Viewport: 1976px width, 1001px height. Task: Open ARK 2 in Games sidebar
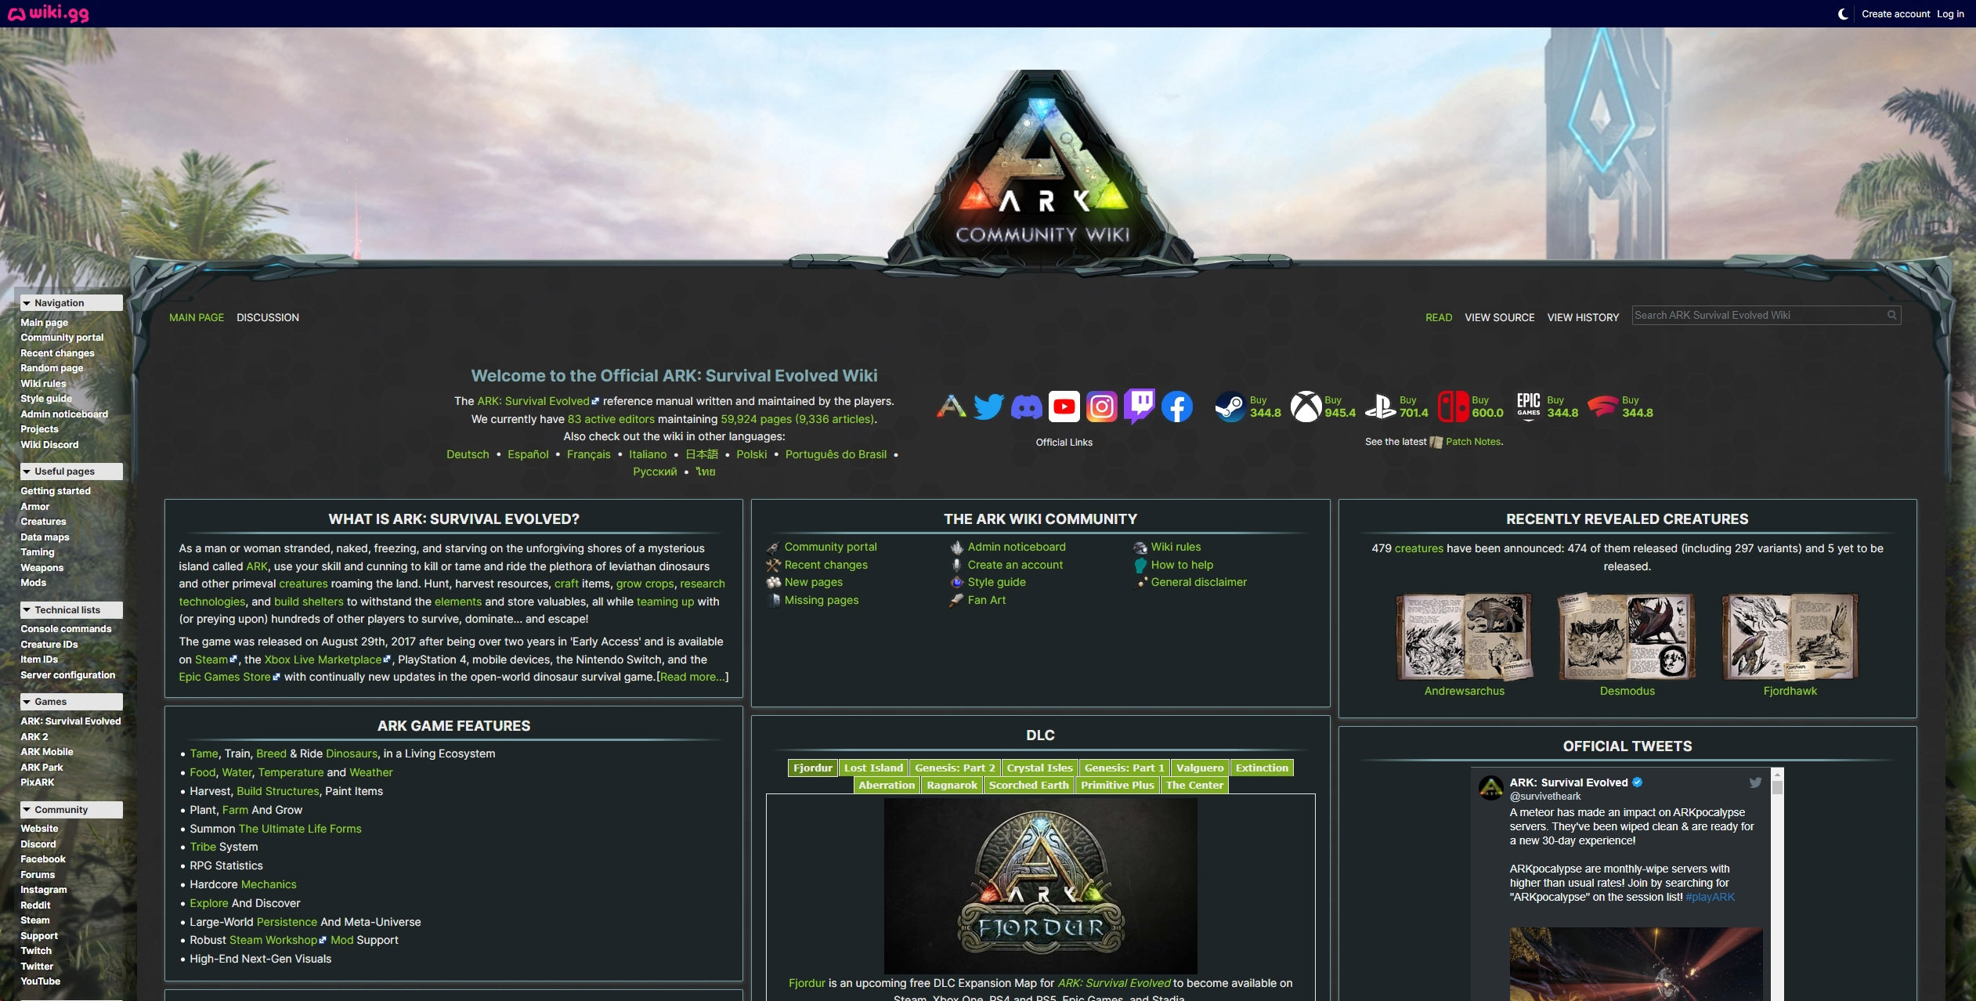(34, 737)
